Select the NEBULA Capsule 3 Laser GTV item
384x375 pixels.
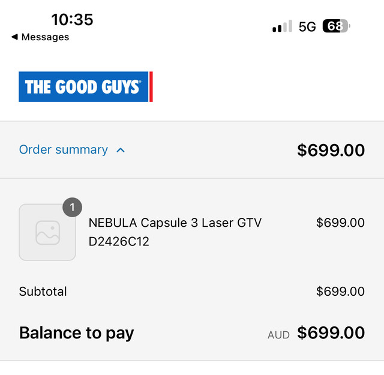tap(175, 232)
